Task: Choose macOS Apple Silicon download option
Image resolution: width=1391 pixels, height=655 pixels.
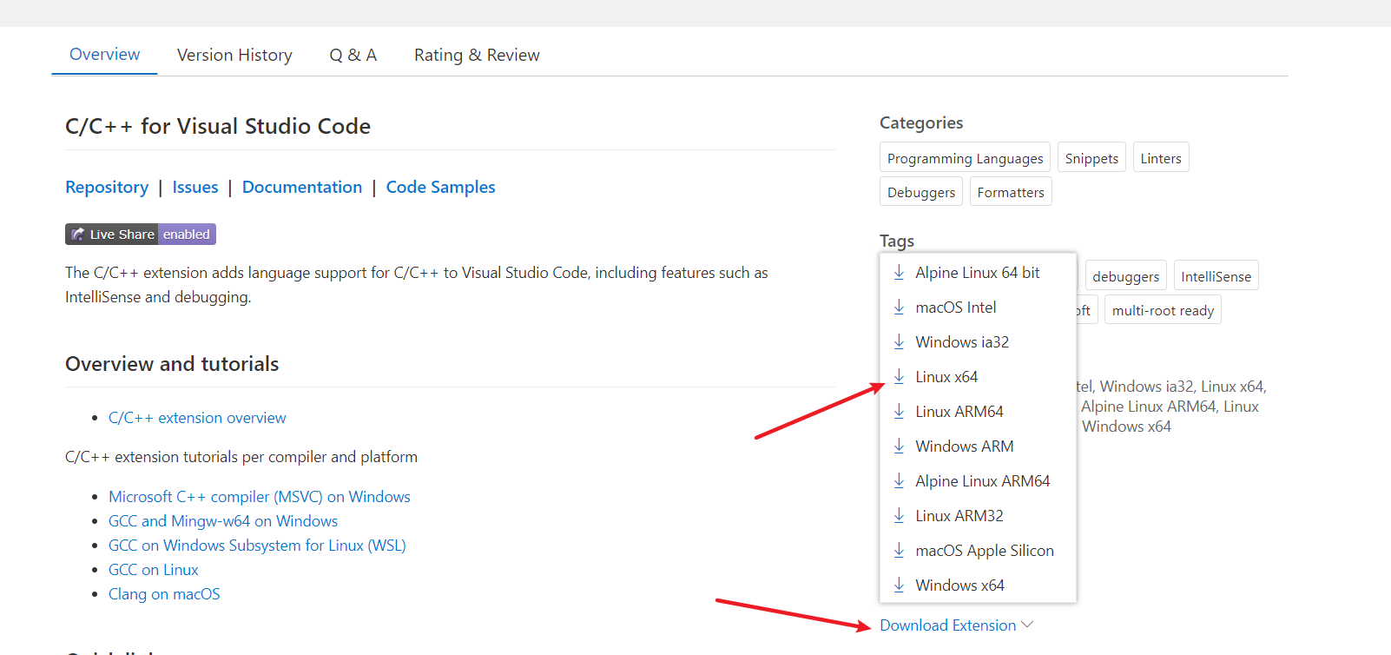Action: click(978, 551)
